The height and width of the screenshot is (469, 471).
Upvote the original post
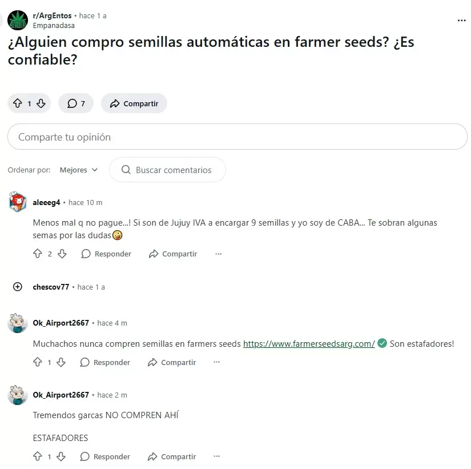(x=18, y=103)
